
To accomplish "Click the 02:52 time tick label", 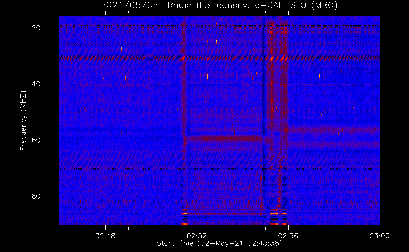I will tap(197, 236).
